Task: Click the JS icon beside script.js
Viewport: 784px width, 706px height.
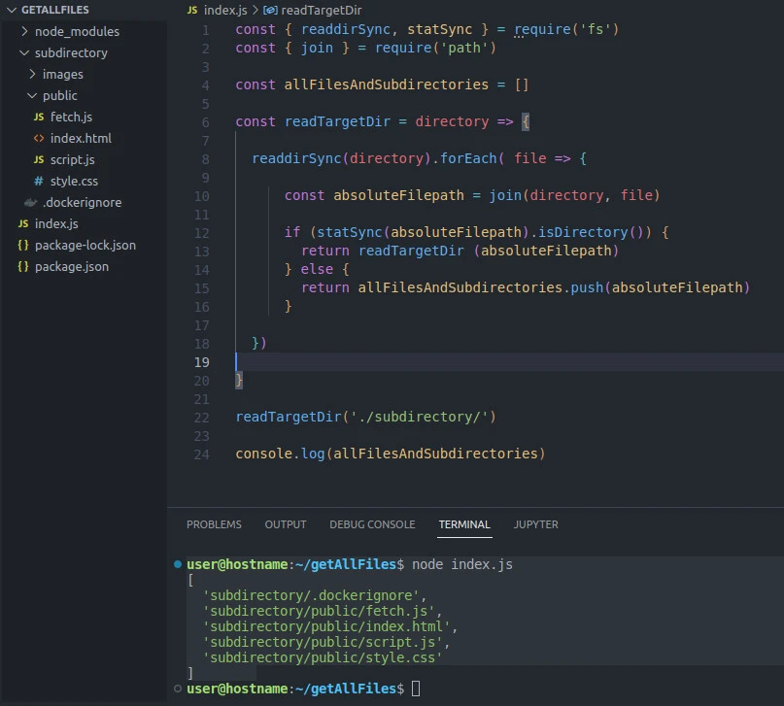Action: pyautogui.click(x=39, y=160)
